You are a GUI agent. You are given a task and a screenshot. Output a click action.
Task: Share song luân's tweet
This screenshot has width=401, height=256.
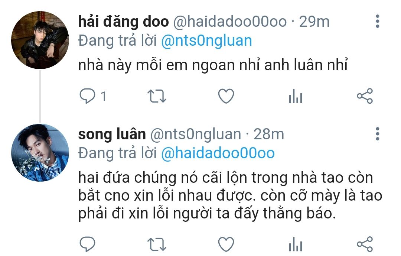pos(365,244)
